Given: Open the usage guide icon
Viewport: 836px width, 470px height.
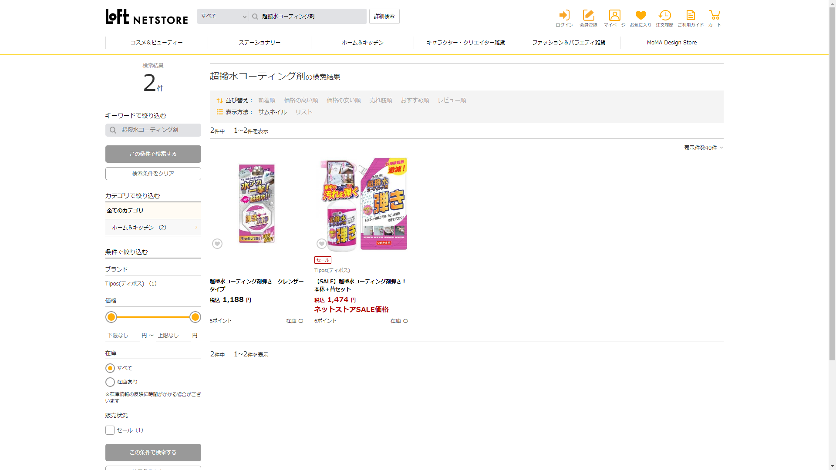Looking at the screenshot, I should 691,16.
